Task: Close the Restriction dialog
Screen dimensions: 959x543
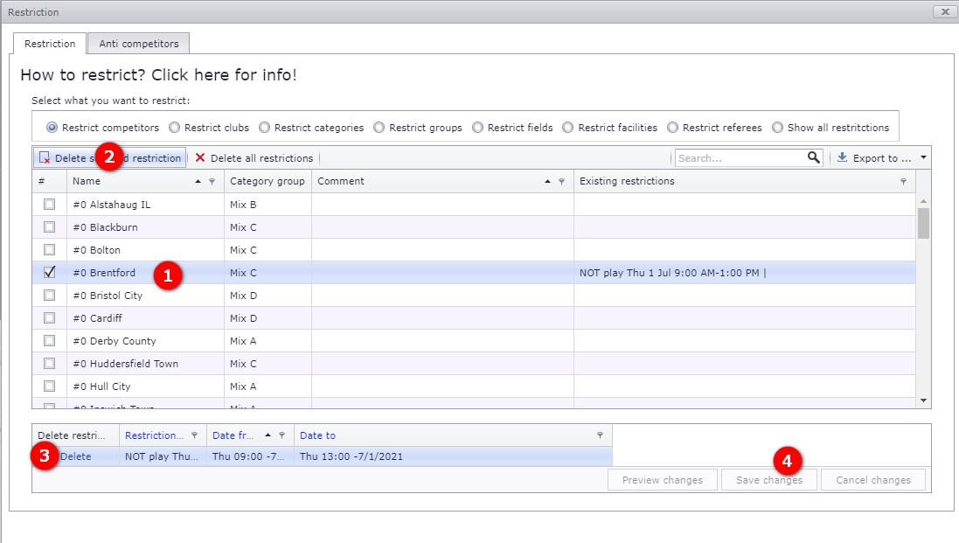Action: click(x=945, y=11)
